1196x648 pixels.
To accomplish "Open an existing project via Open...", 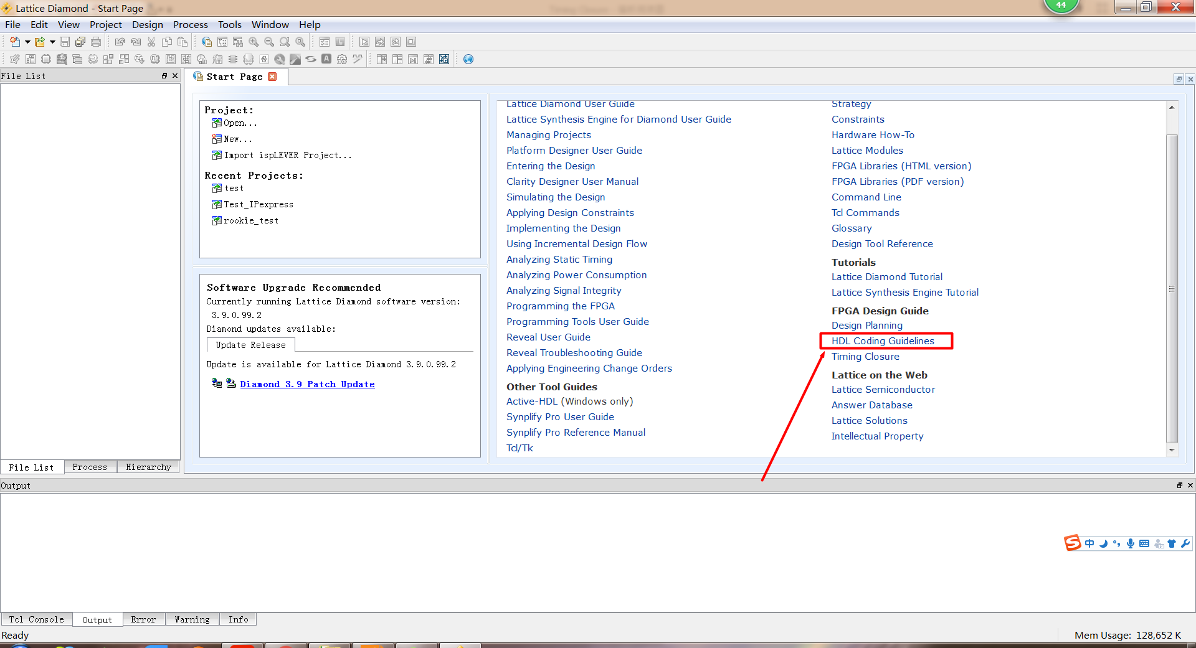I will pyautogui.click(x=235, y=123).
